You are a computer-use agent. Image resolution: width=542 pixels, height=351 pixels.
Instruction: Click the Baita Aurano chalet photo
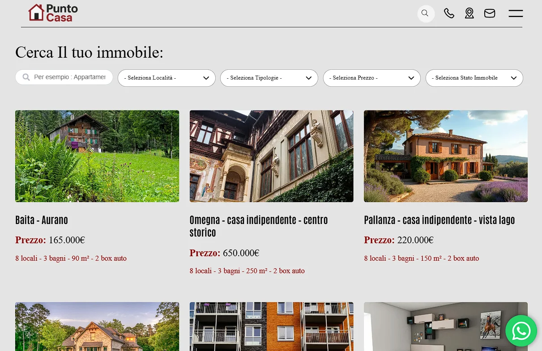point(97,156)
